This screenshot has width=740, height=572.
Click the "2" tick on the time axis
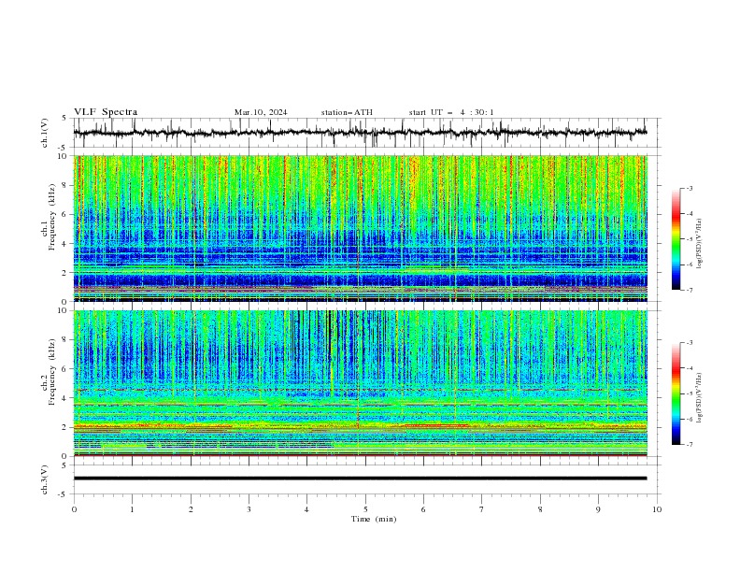191,509
